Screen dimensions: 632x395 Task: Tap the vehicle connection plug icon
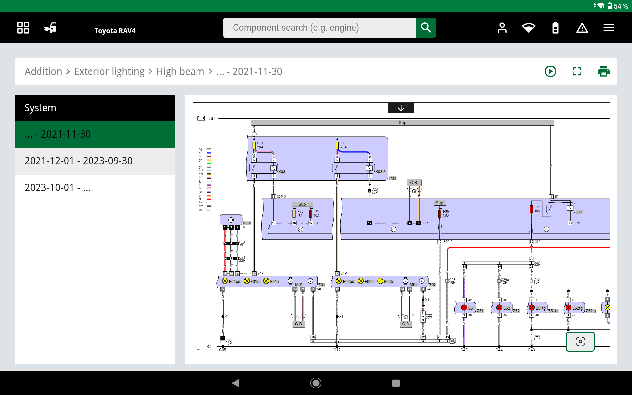pos(50,28)
